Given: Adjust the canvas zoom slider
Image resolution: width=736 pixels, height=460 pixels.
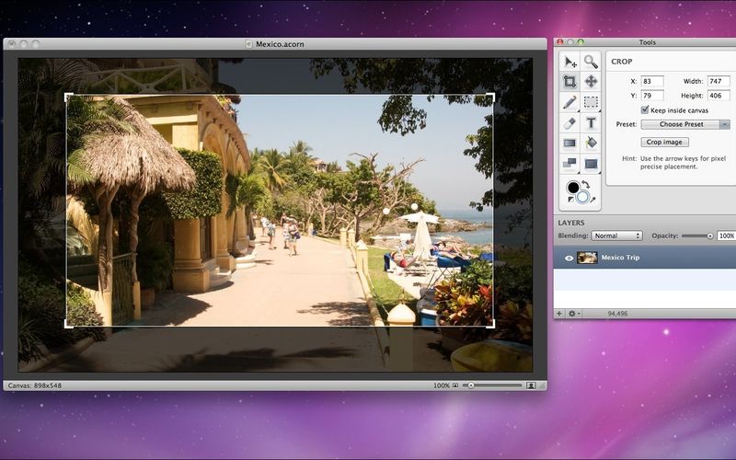Looking at the screenshot, I should pyautogui.click(x=492, y=385).
